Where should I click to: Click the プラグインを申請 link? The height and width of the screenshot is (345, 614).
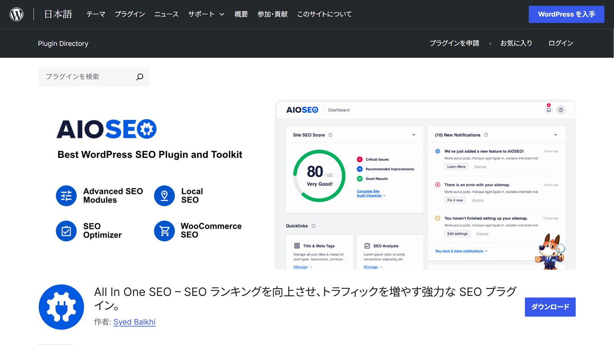[x=454, y=43]
